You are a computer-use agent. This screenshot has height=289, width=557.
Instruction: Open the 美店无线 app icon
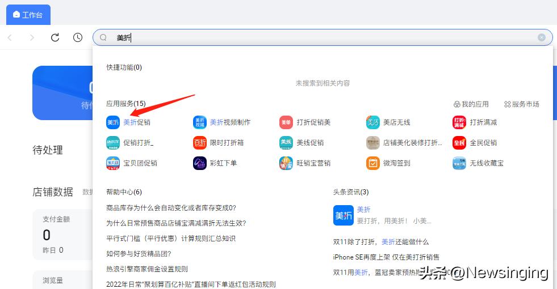pyautogui.click(x=372, y=122)
